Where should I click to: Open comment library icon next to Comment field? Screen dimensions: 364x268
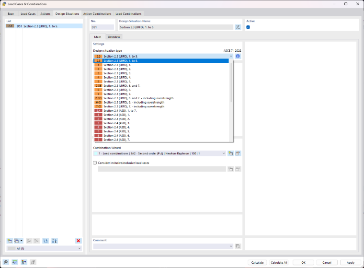pos(238,246)
